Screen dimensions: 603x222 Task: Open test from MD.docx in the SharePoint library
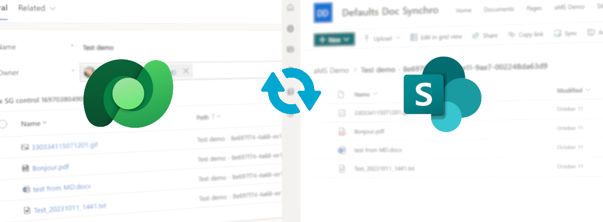tap(378, 150)
